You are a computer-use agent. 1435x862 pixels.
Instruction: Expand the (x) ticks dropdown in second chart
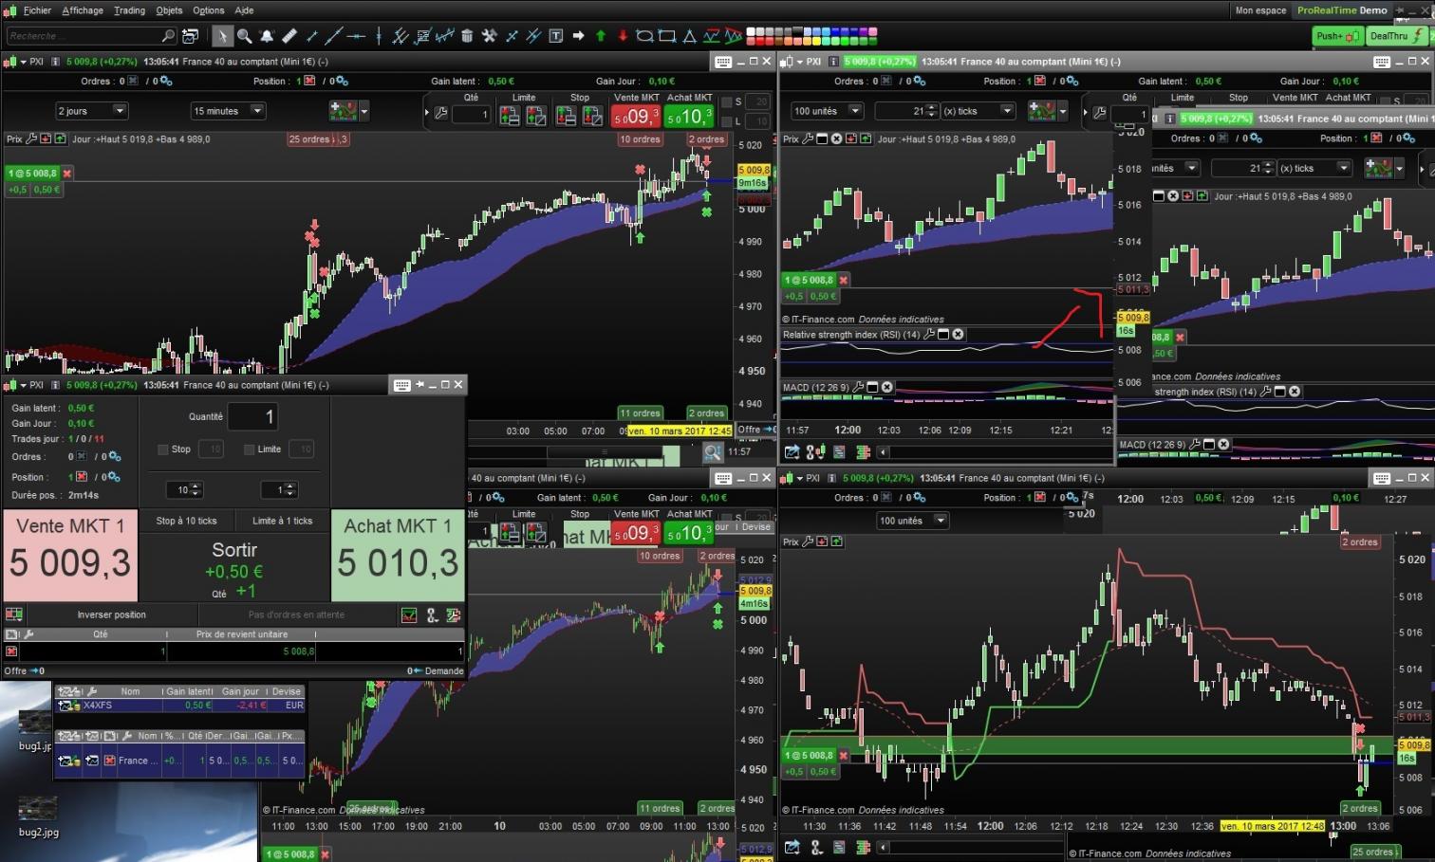[x=1007, y=111]
